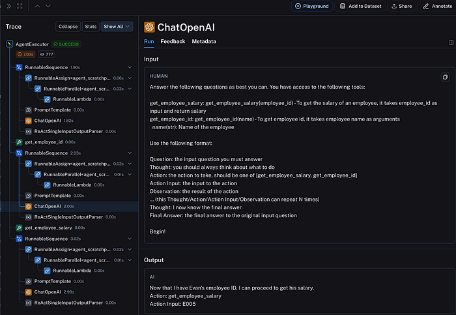
Task: Collapse the RunnableSequence 3.02s node
Action: (20, 239)
